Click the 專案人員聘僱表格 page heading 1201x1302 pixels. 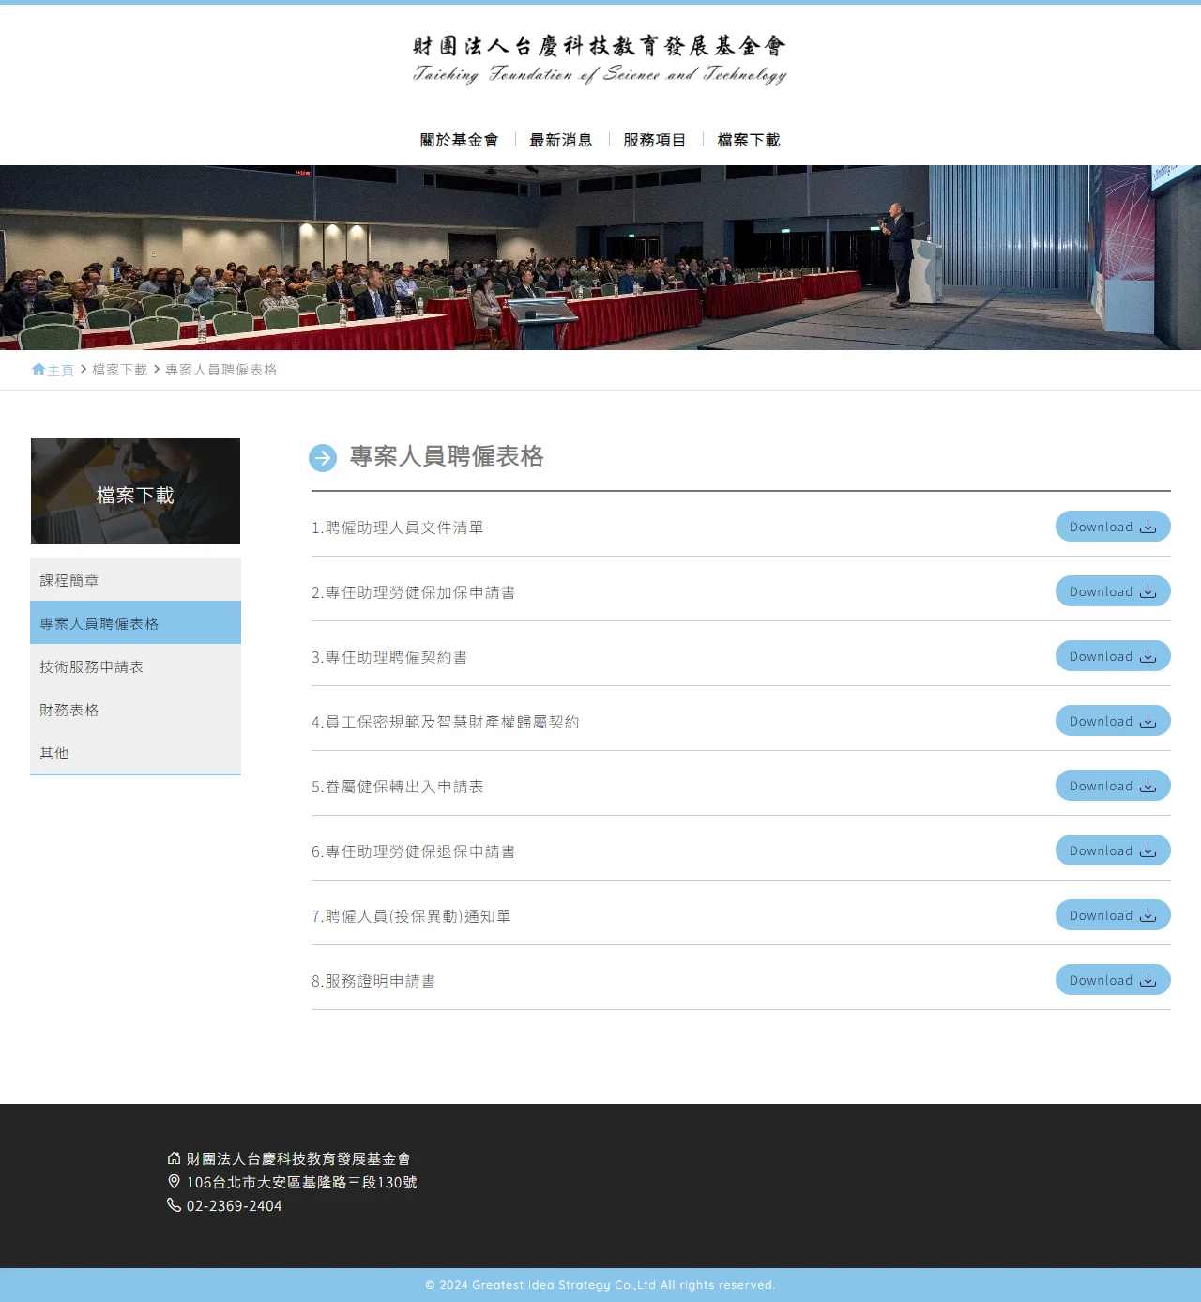coord(447,457)
